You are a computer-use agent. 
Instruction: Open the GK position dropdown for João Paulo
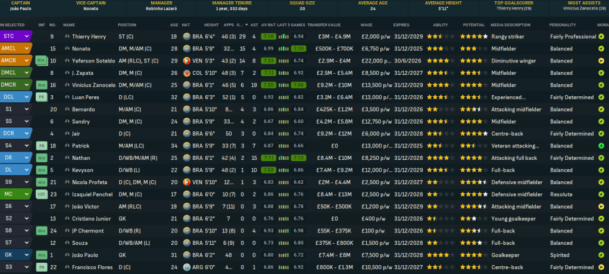26,255
